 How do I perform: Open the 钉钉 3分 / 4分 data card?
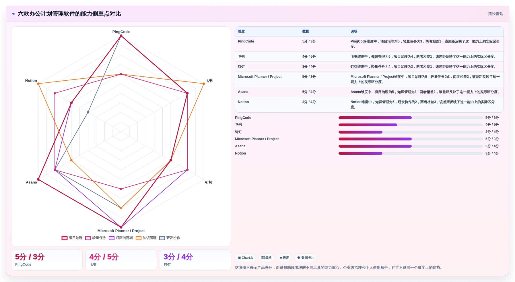[x=195, y=260]
